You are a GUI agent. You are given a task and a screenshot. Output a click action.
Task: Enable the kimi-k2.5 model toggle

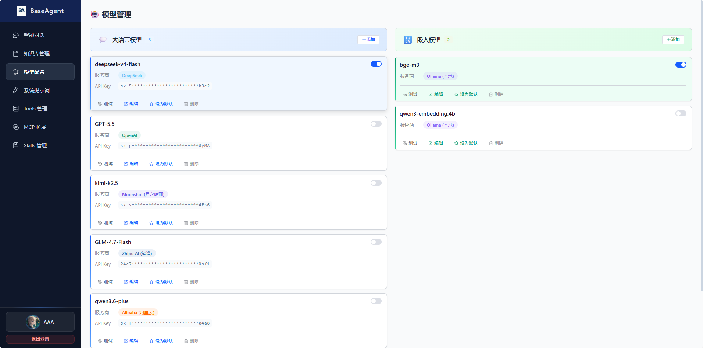(x=376, y=183)
